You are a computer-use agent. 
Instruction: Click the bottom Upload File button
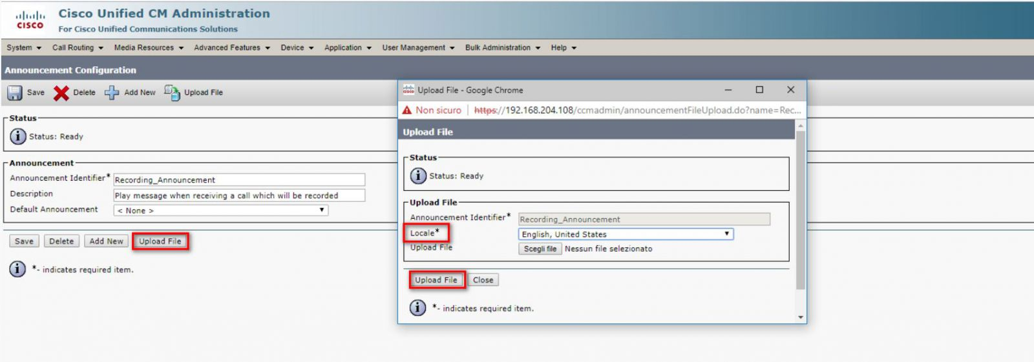(160, 241)
